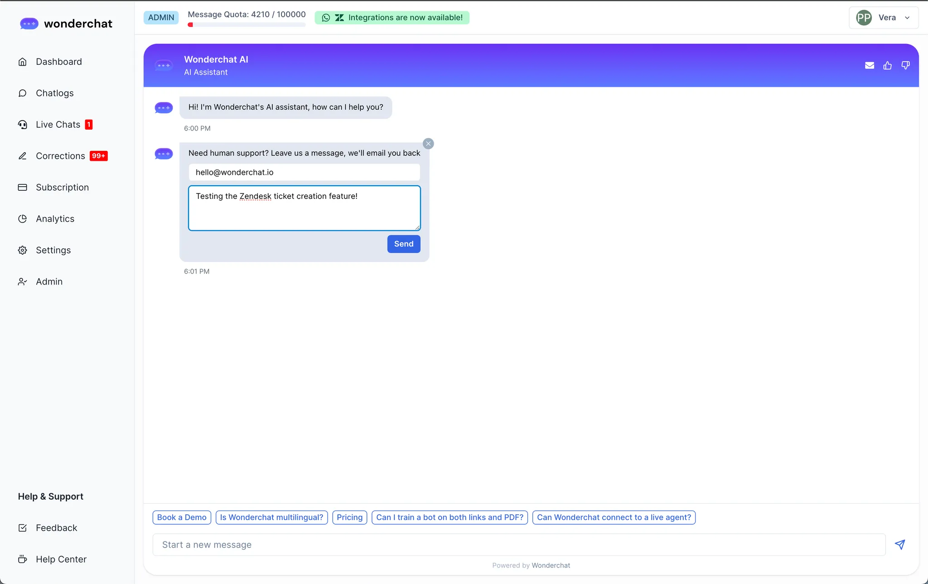The height and width of the screenshot is (584, 928).
Task: Open the Corrections page
Action: (x=60, y=156)
